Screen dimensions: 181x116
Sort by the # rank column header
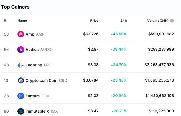5,21
